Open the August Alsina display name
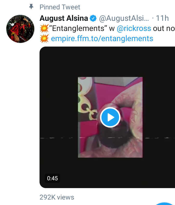 (64, 18)
